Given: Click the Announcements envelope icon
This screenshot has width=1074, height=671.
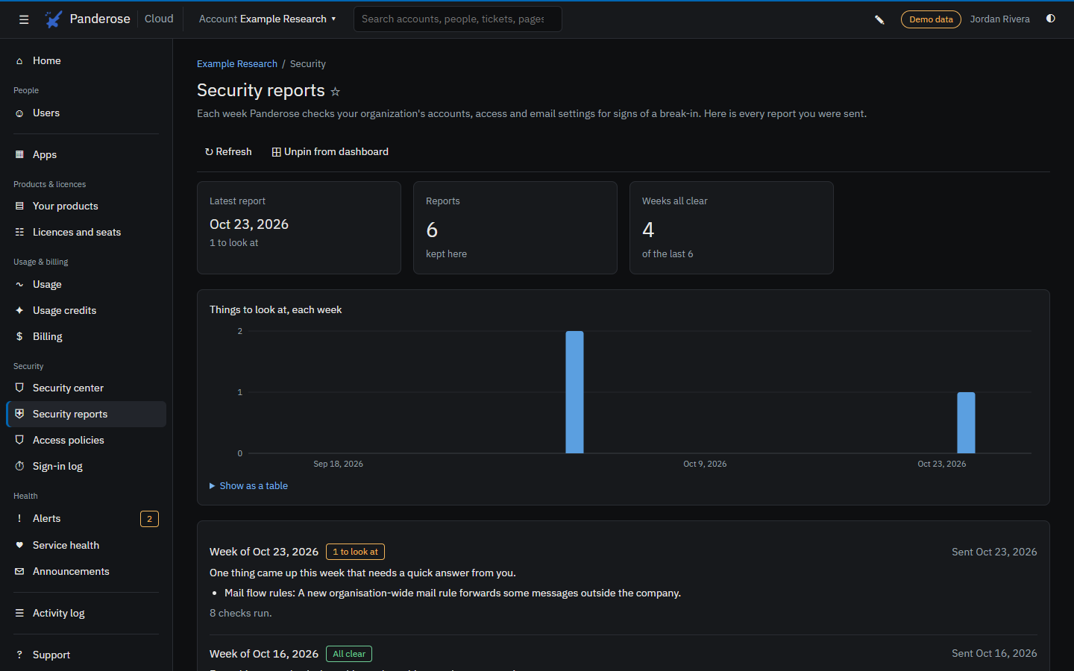Looking at the screenshot, I should (19, 571).
